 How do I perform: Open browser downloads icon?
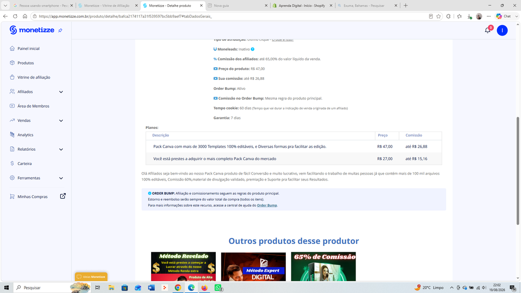point(470,16)
